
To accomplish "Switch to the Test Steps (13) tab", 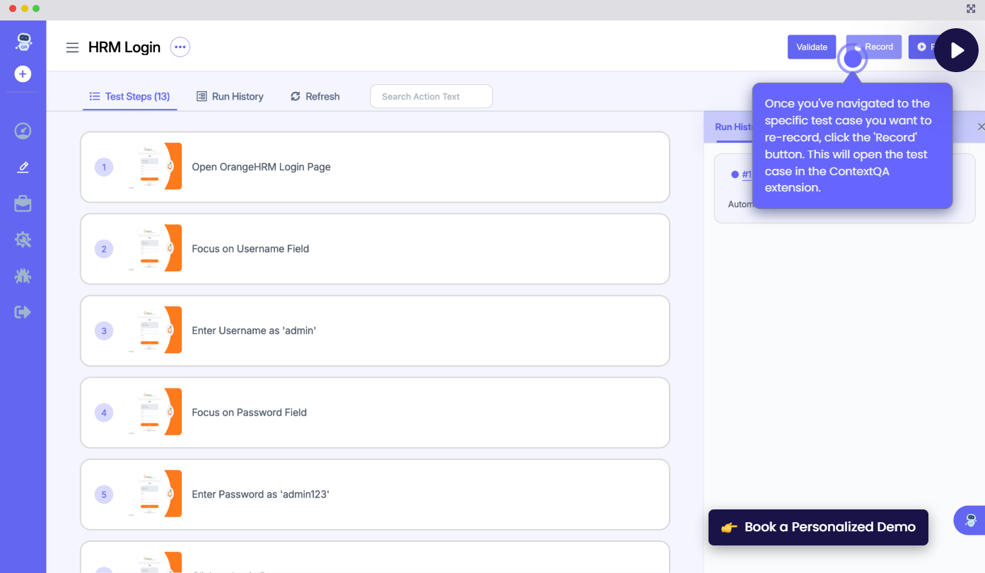I will pyautogui.click(x=129, y=97).
